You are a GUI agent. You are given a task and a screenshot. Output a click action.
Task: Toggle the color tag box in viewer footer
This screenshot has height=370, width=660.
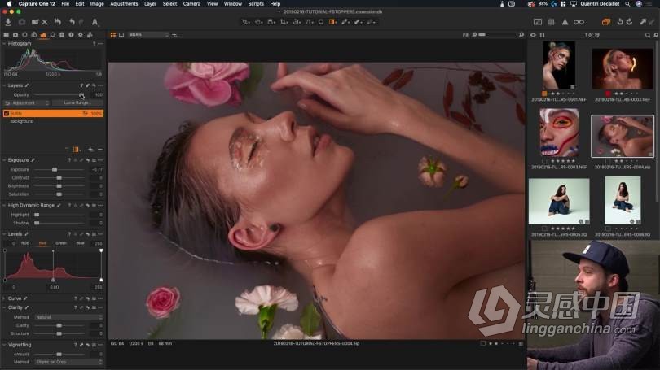[482, 343]
